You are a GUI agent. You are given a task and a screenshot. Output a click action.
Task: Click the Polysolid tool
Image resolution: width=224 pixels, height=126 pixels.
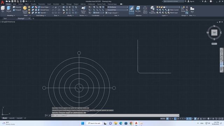coord(17,7)
